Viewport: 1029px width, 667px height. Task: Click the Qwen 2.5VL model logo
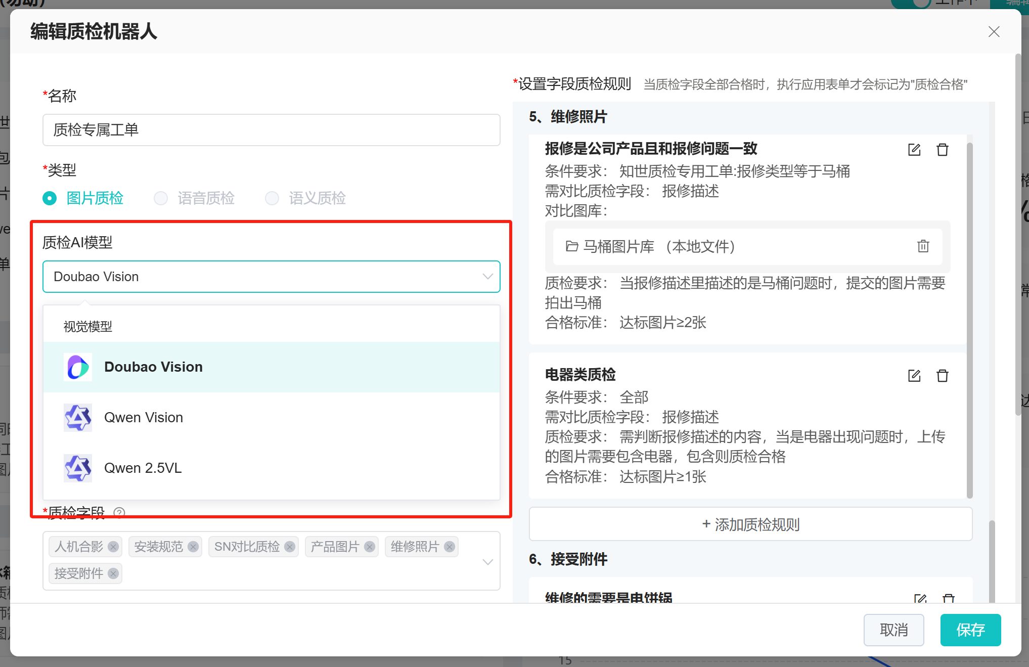tap(78, 468)
